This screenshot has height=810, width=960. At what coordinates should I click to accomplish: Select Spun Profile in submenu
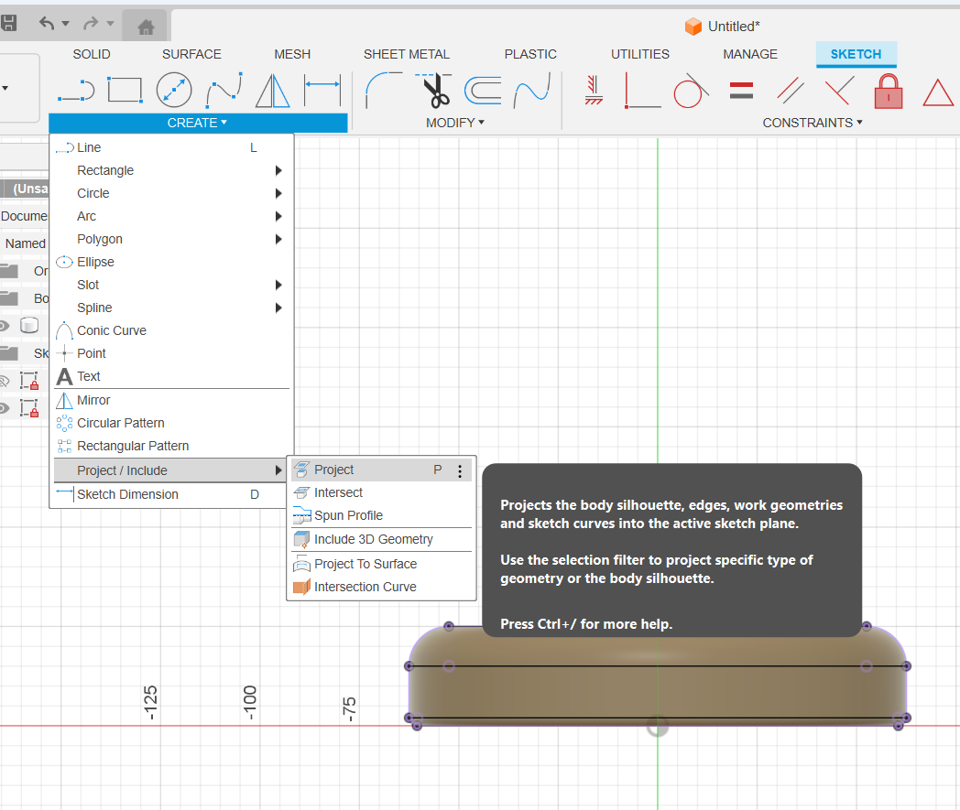pyautogui.click(x=381, y=515)
